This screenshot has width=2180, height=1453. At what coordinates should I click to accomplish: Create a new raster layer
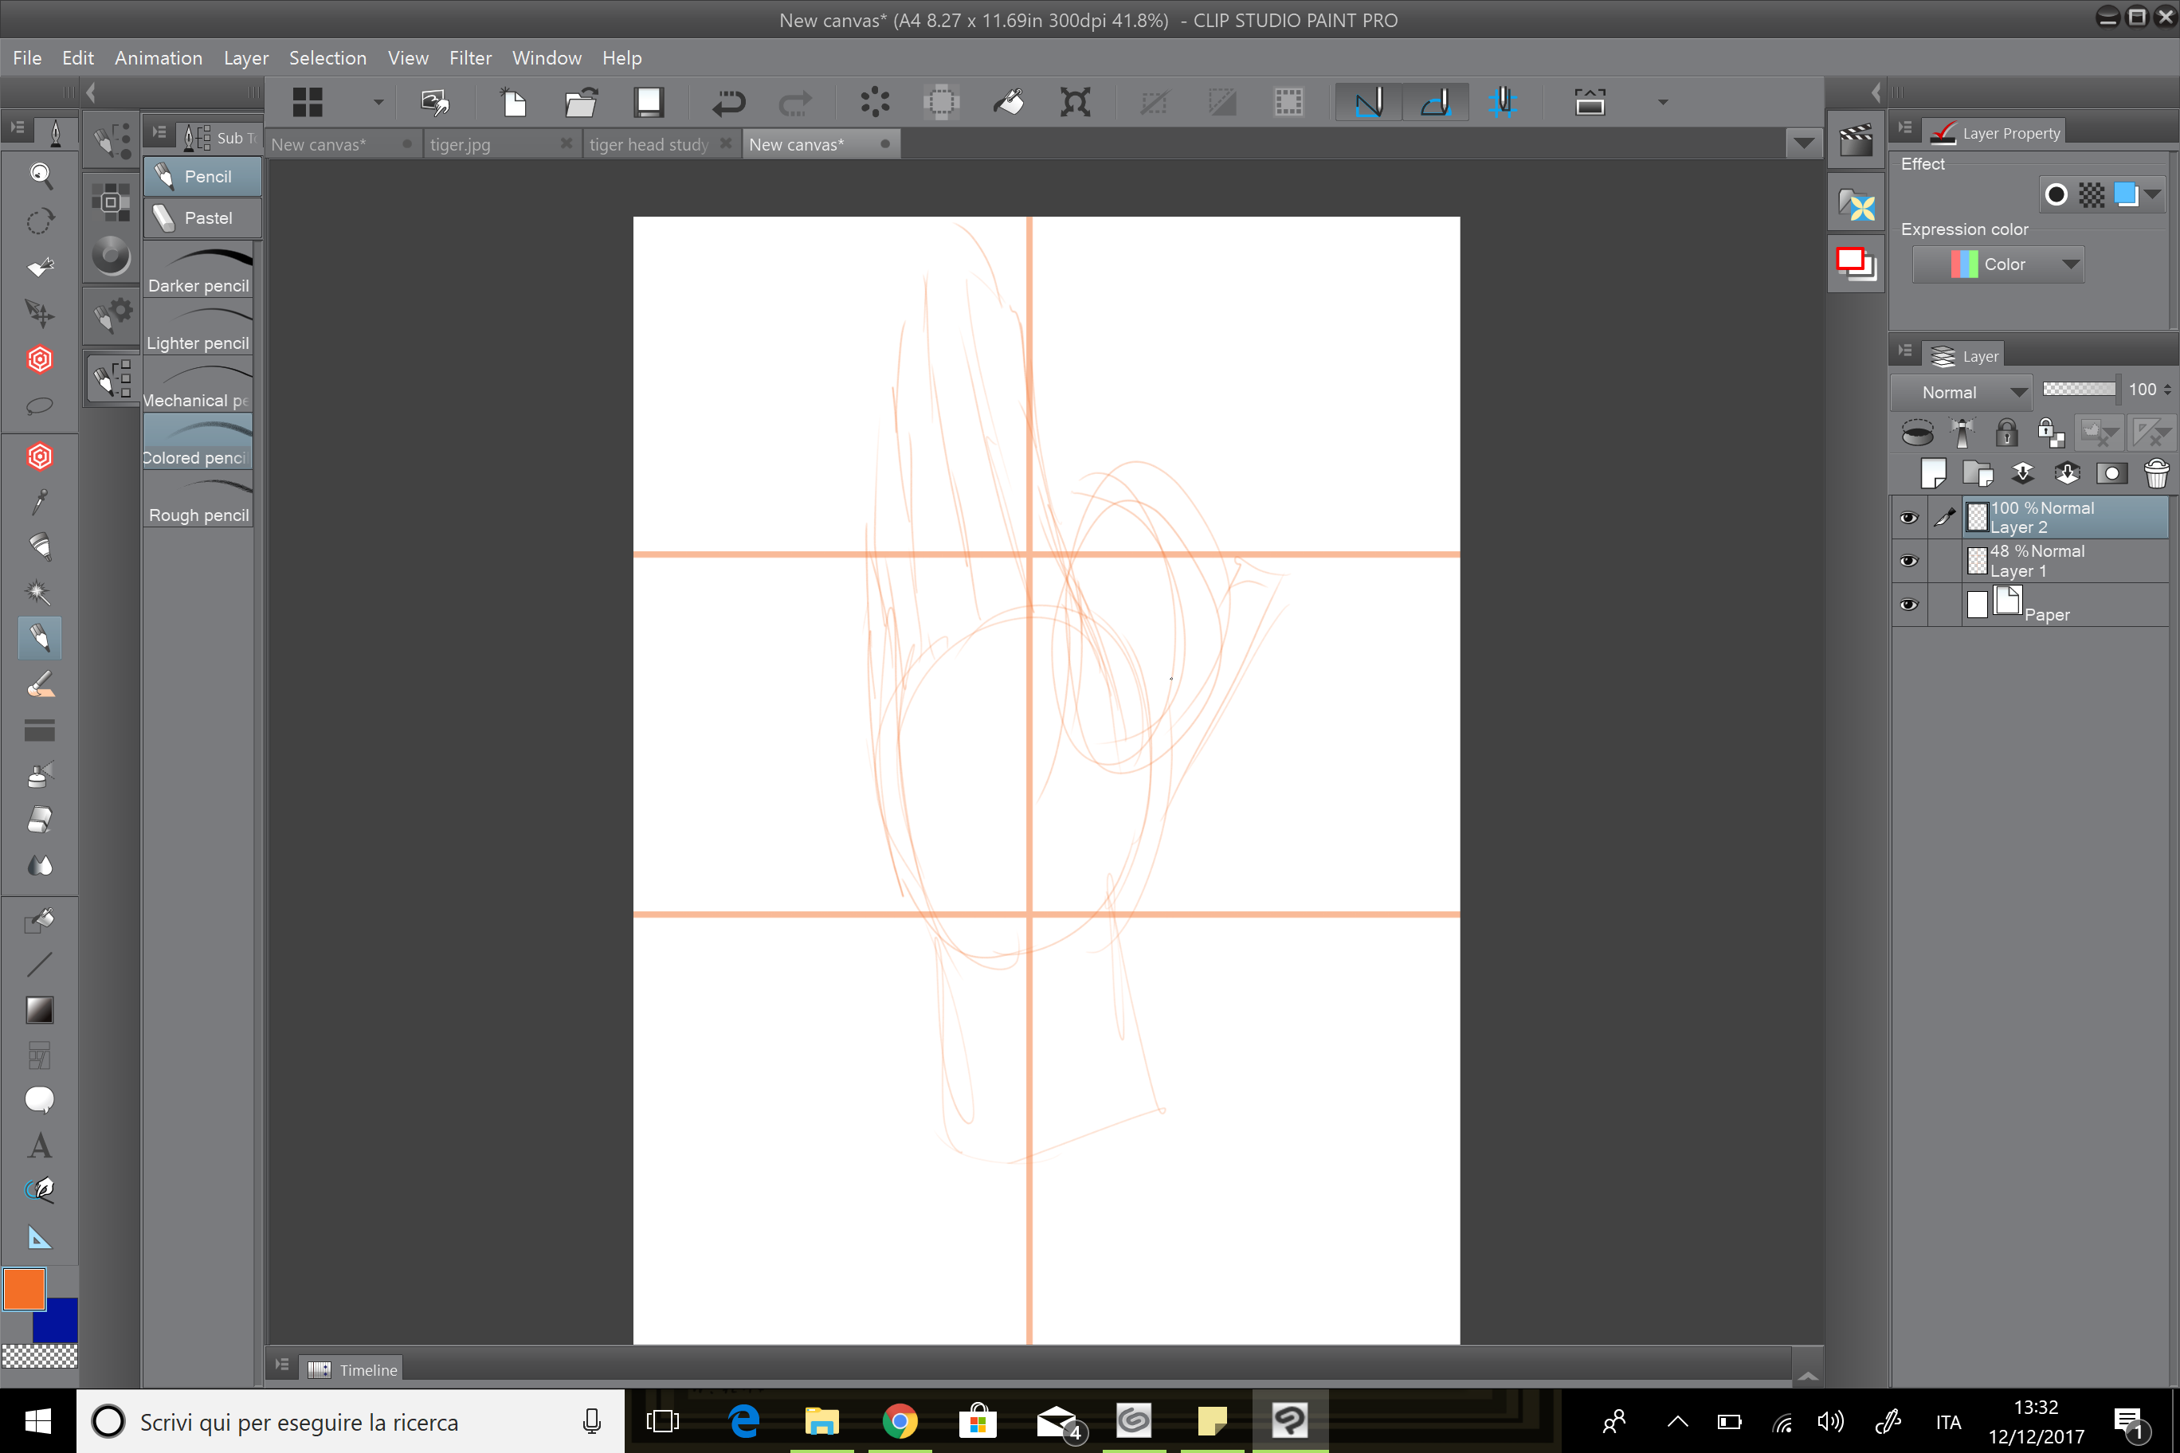click(1935, 473)
